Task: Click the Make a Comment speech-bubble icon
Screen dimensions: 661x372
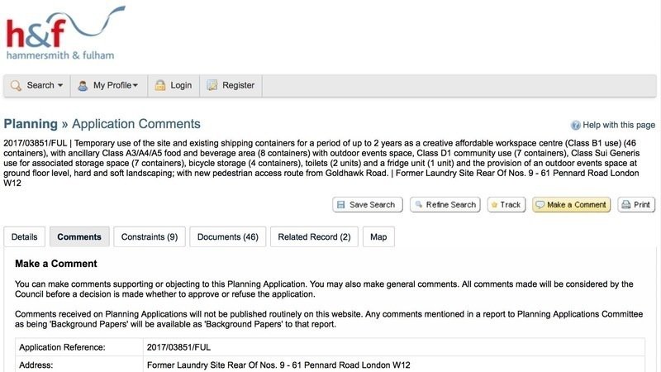Action: (539, 204)
